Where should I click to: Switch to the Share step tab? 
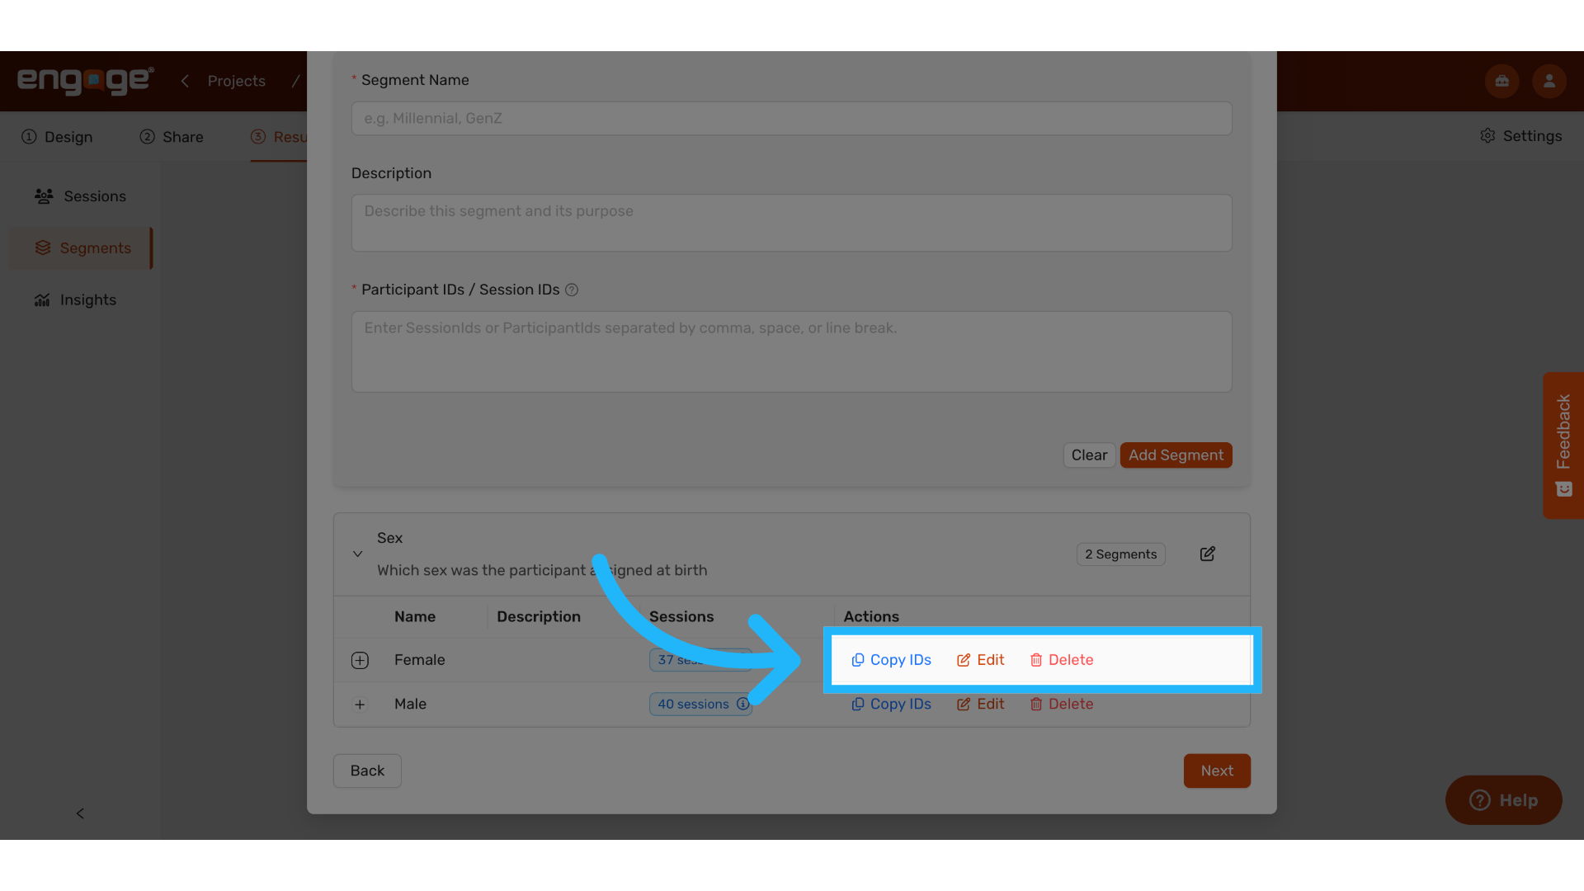point(172,137)
